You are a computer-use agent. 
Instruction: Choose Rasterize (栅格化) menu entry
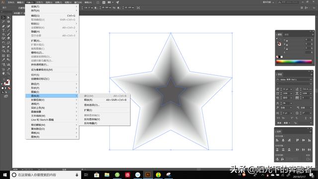(52, 53)
